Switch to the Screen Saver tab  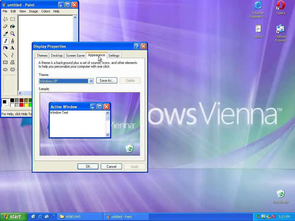click(x=75, y=56)
